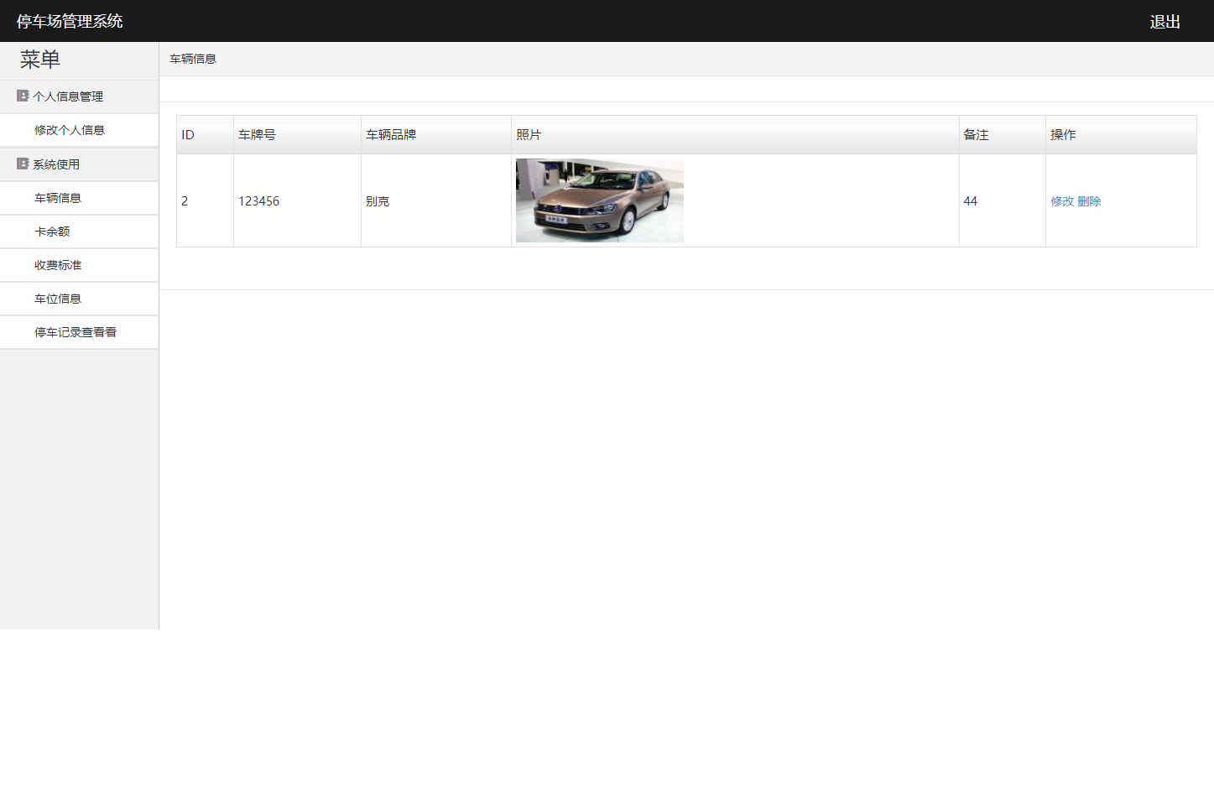Click the 车辆信息 breadcrumb tab
Screen dimensions: 1214x791
click(x=193, y=59)
